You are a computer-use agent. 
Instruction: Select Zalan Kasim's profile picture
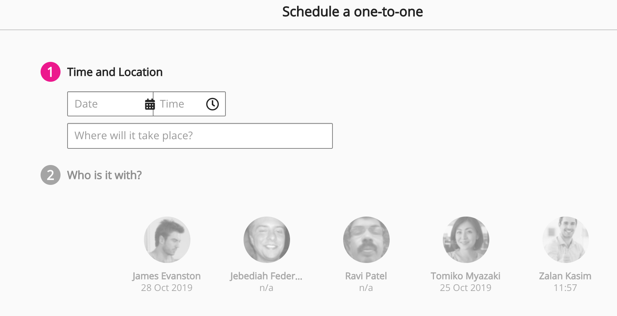tap(565, 239)
